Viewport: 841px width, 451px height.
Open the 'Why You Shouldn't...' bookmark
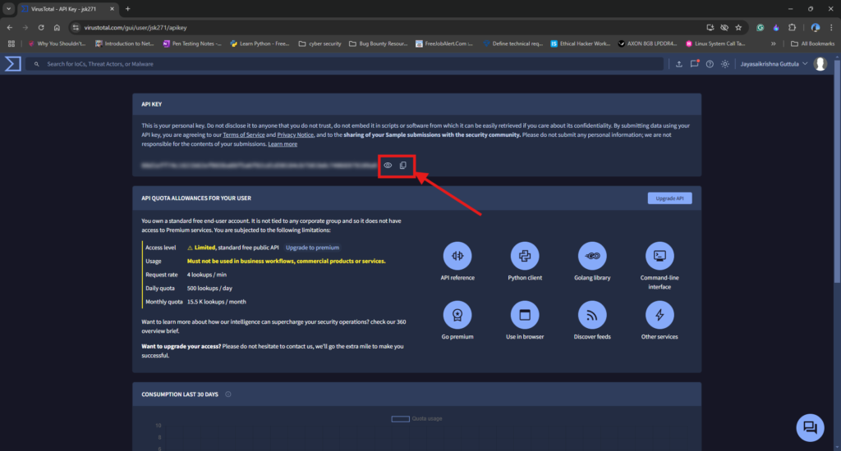(x=57, y=44)
